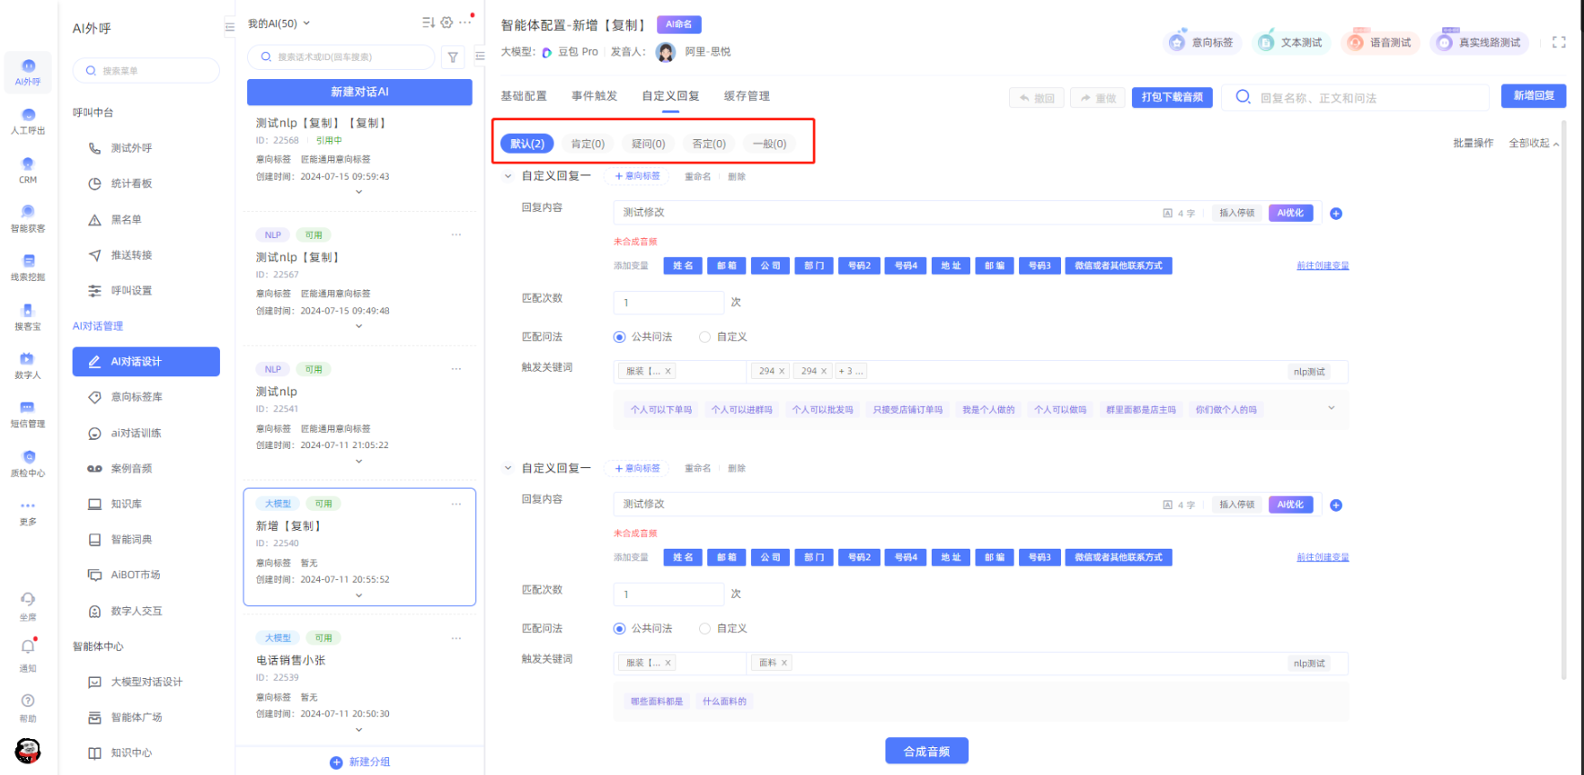Open the settings gear above AI list
1584x775 pixels.
pyautogui.click(x=447, y=22)
